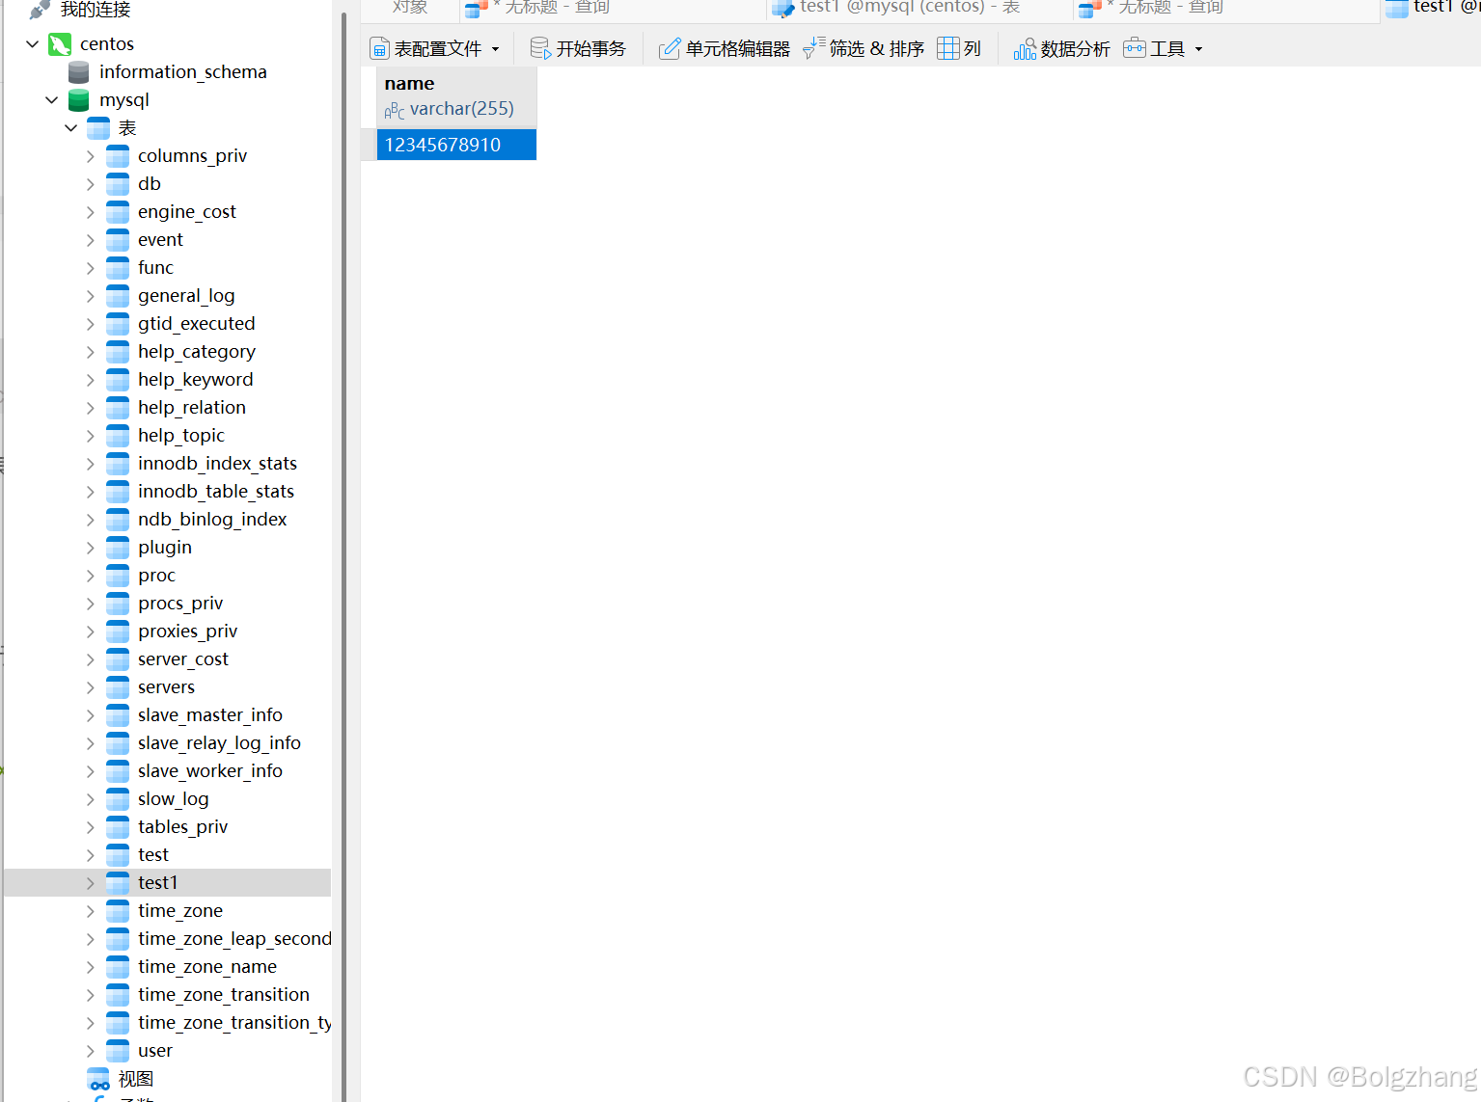Click the green mysql database icon
This screenshot has width=1481, height=1102.
tap(79, 100)
